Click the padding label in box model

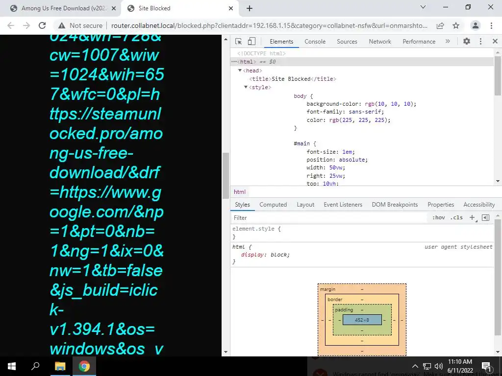coord(344,310)
